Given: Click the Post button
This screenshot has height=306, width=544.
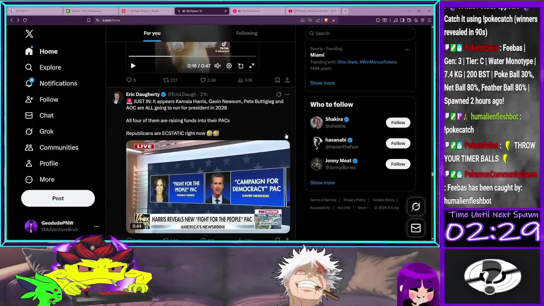Looking at the screenshot, I should (58, 198).
